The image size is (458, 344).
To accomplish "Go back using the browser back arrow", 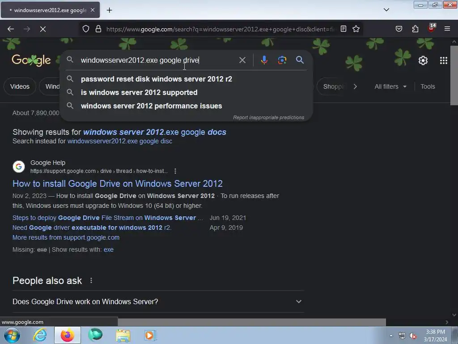I will click(x=11, y=29).
